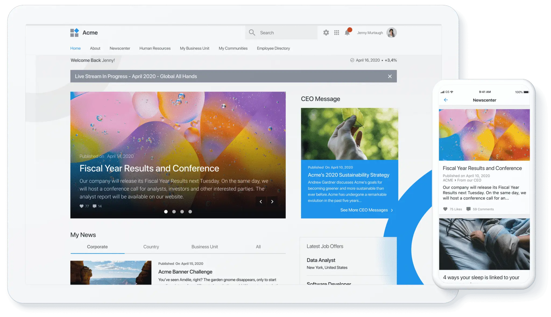Tap the 59 Comments label on mobile
The image size is (551, 317).
pyautogui.click(x=483, y=209)
